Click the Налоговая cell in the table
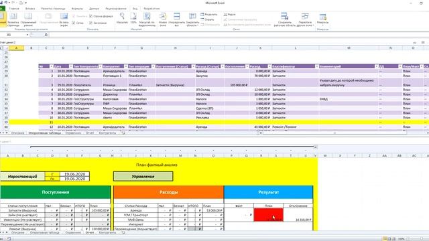The image size is (429, 241). click(x=115, y=99)
